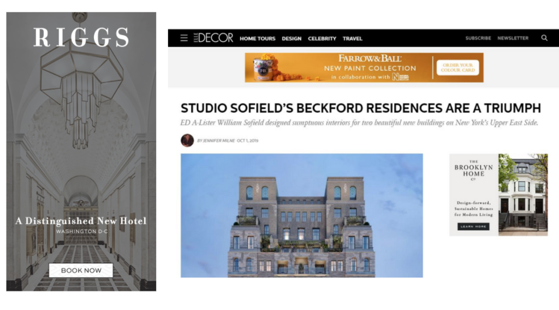Open the Home Tours menu item
Image resolution: width=559 pixels, height=310 pixels.
(x=258, y=39)
